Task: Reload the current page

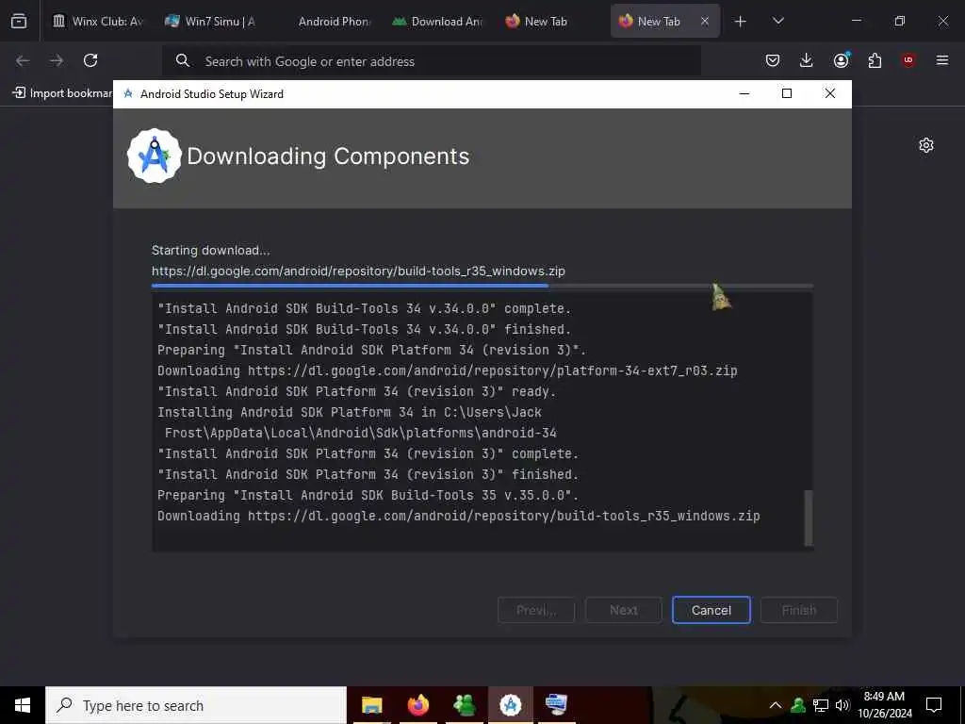Action: [90, 60]
